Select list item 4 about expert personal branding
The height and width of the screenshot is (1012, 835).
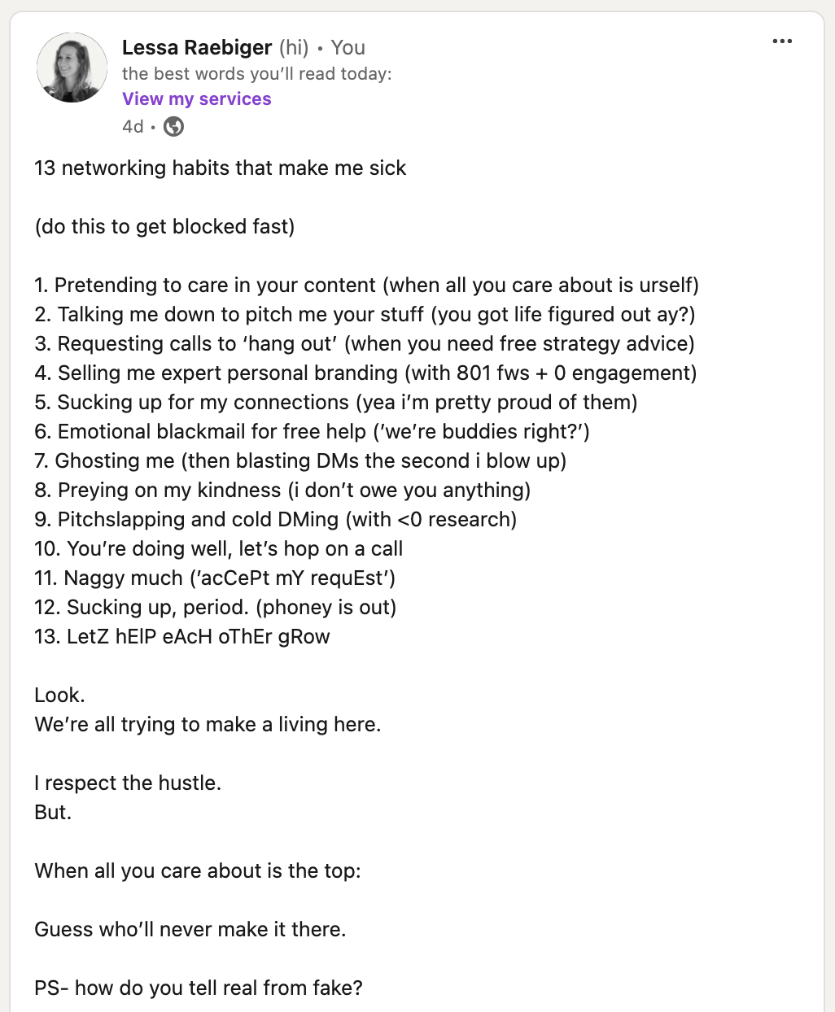(x=366, y=373)
